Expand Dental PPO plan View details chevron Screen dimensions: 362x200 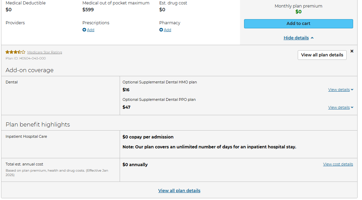pyautogui.click(x=352, y=107)
